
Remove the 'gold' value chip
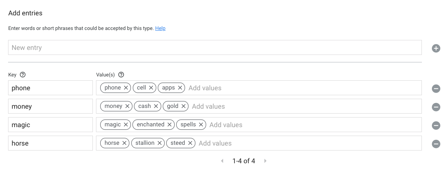183,106
